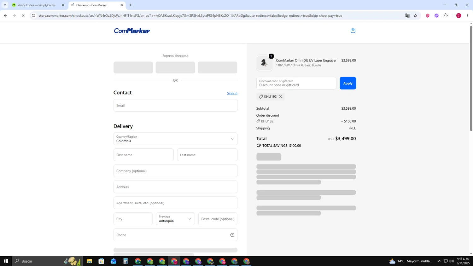
Task: Open clock and date in taskbar
Action: click(463, 261)
